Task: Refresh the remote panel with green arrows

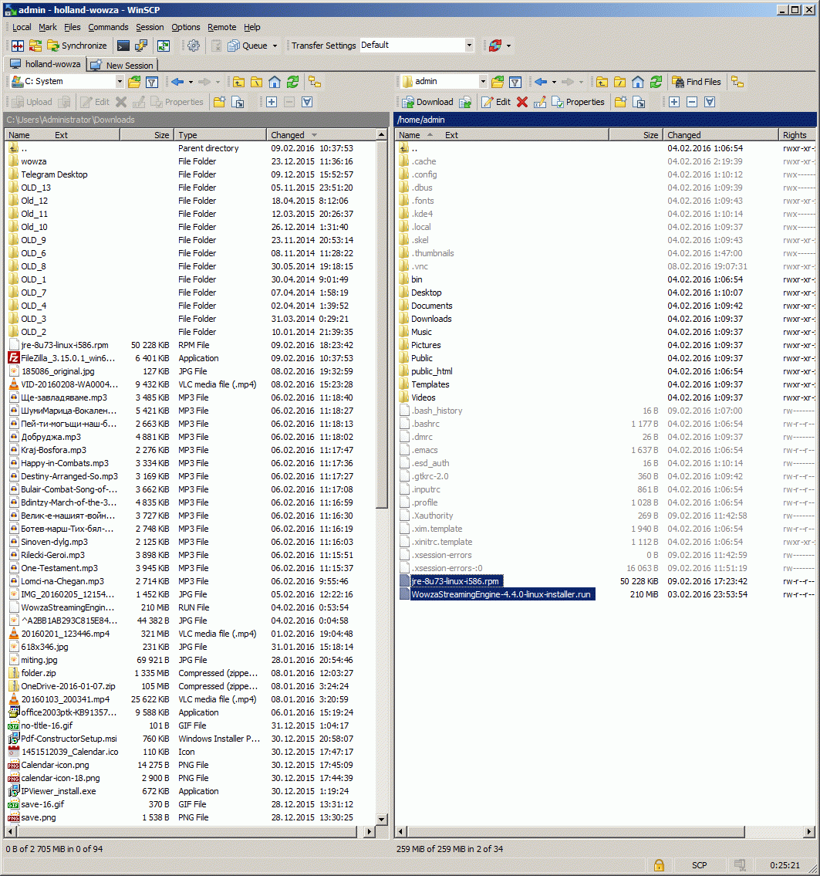Action: point(656,82)
